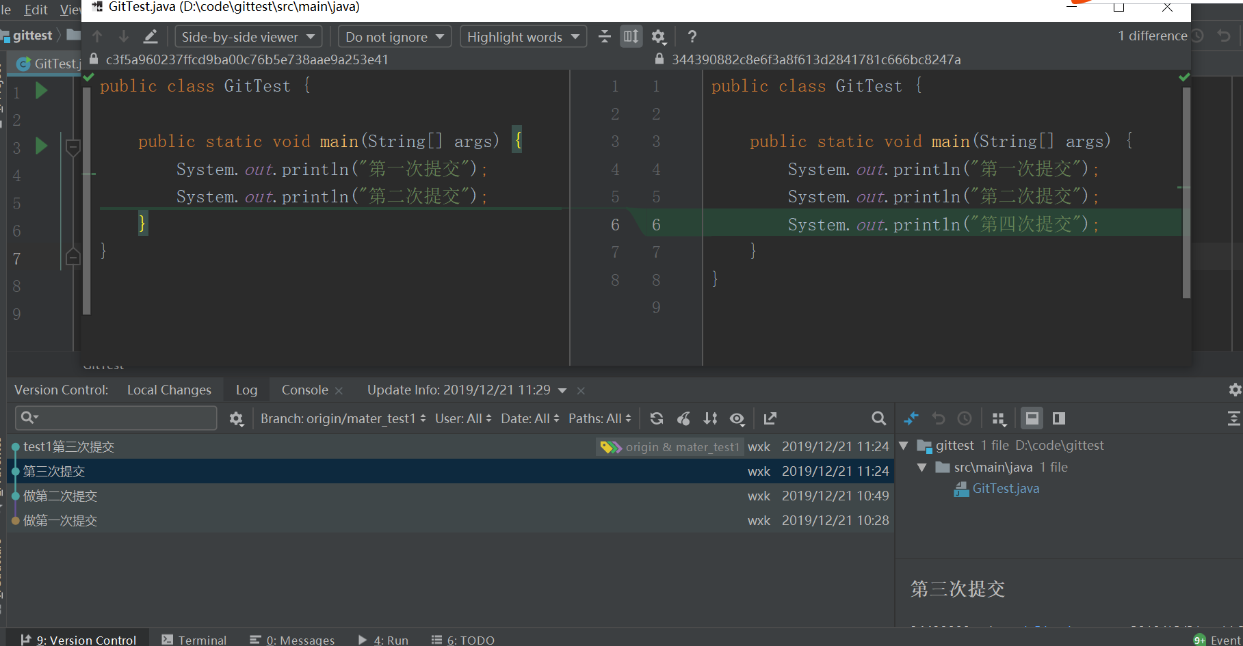Show diff icon in changes pane
This screenshot has height=646, width=1243.
coord(911,418)
